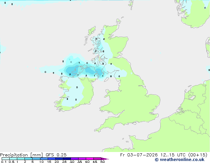Click the 25–30 mm dark navy legend swatch

pos(67,159)
